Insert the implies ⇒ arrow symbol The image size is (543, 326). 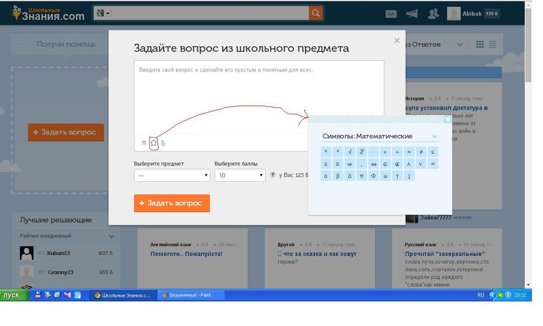tap(350, 164)
